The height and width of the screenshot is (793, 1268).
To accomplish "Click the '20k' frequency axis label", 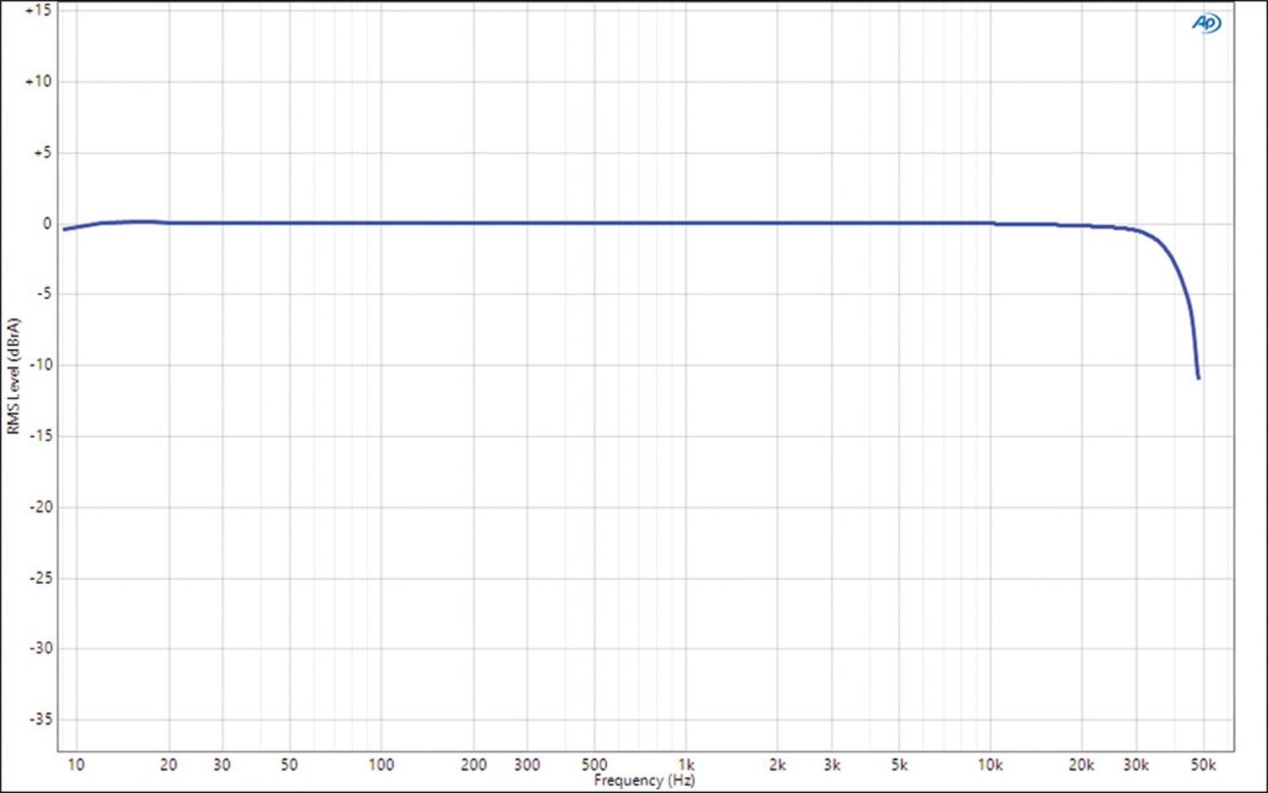I will [1082, 765].
